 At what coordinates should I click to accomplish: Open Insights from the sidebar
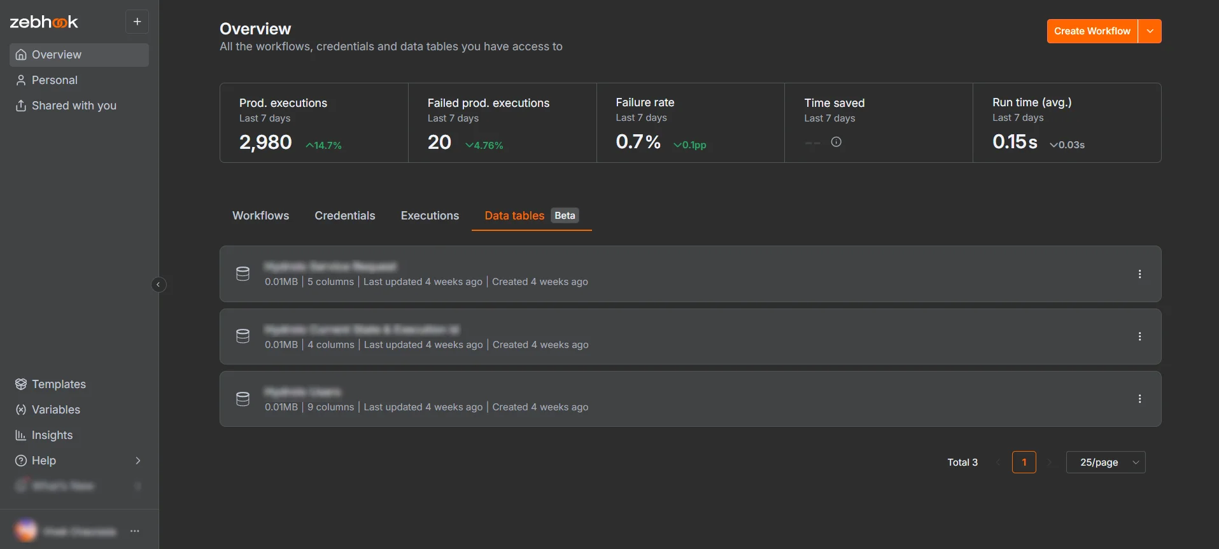pos(52,435)
